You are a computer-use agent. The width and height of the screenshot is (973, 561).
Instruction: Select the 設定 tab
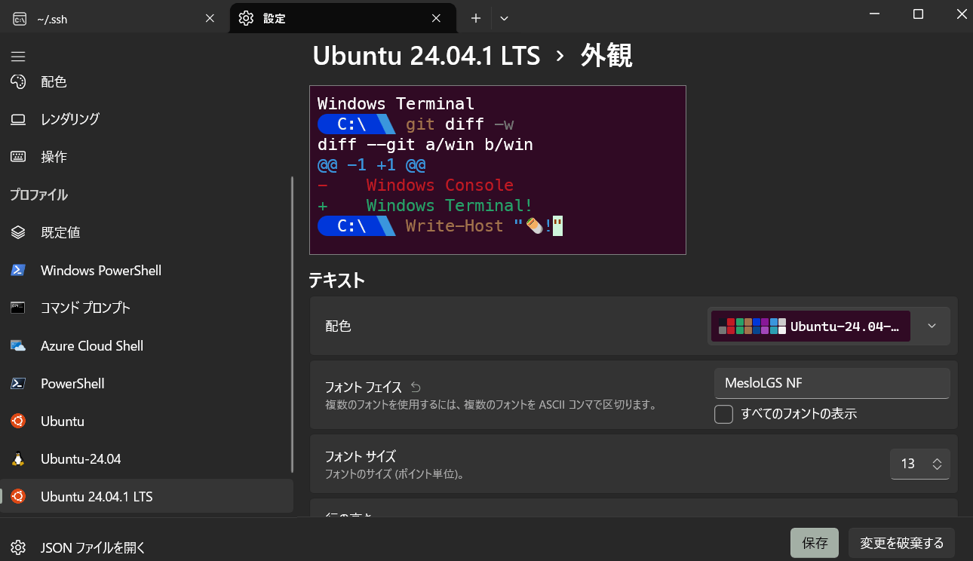[x=343, y=19]
